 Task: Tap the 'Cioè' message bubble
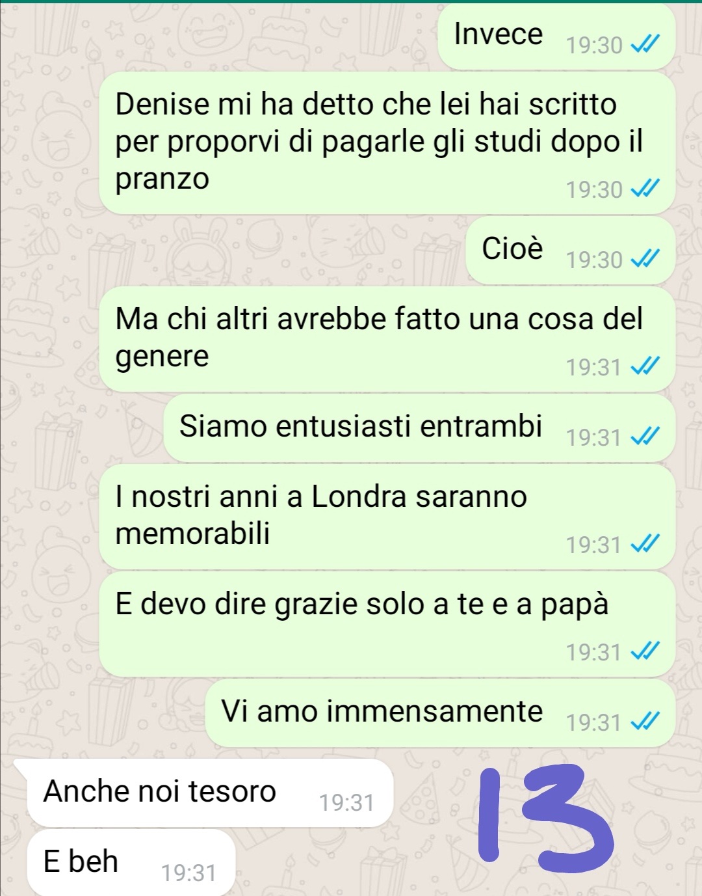571,251
